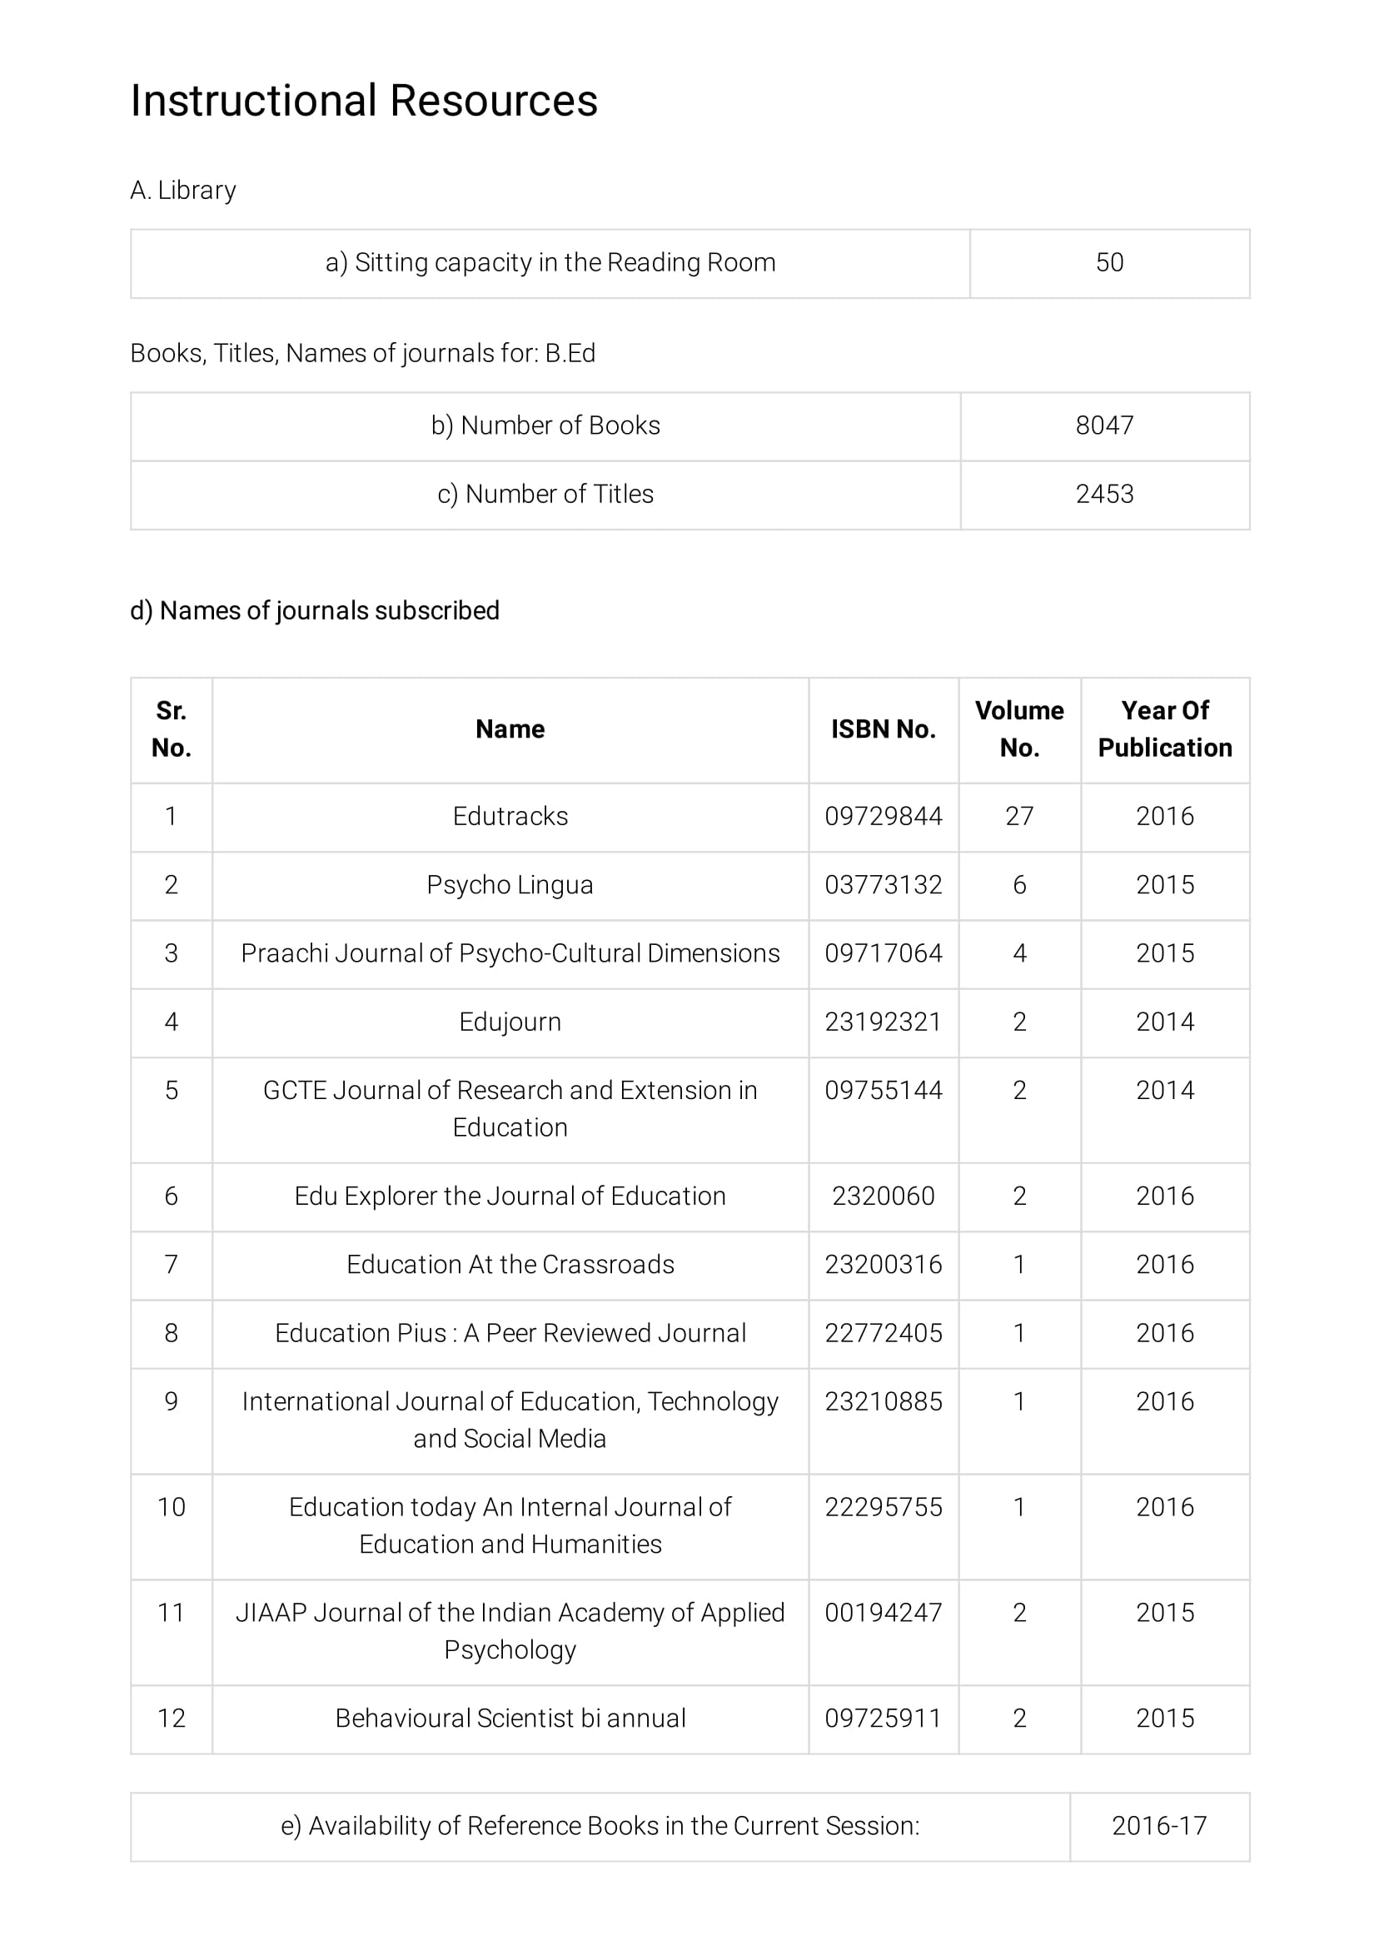Select the A. Library section label
The height and width of the screenshot is (1950, 1379).
(182, 190)
